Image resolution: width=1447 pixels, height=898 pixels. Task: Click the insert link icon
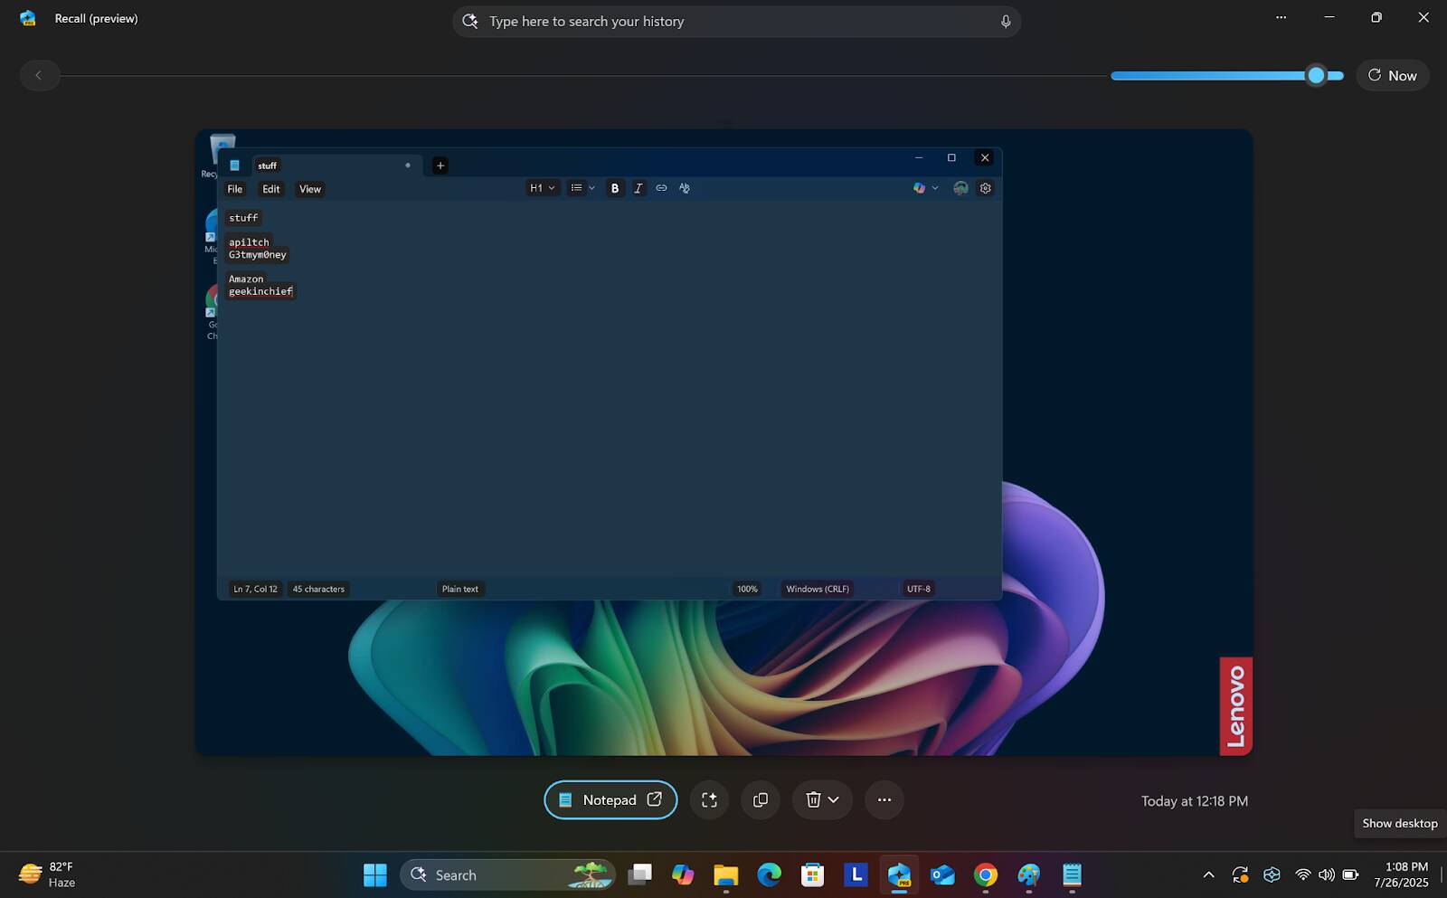coord(661,188)
